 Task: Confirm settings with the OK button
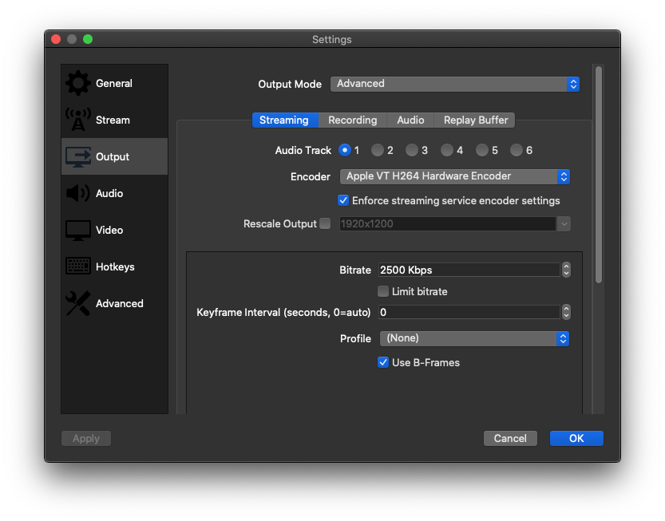tap(576, 438)
